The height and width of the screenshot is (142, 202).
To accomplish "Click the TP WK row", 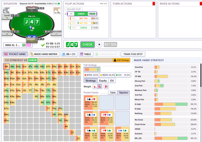I will 167,76.
